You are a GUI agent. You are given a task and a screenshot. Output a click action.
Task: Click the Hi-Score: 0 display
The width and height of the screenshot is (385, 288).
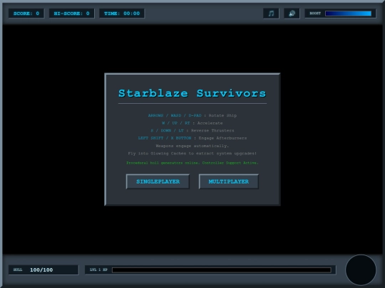click(72, 14)
